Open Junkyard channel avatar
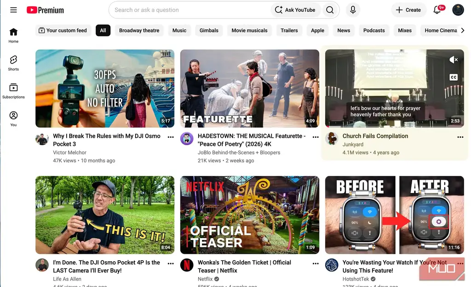The height and width of the screenshot is (287, 471). point(332,139)
